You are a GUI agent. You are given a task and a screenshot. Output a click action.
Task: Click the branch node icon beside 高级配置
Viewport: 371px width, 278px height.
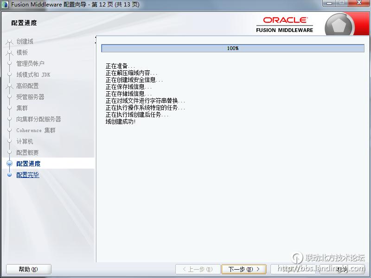pyautogui.click(x=9, y=86)
